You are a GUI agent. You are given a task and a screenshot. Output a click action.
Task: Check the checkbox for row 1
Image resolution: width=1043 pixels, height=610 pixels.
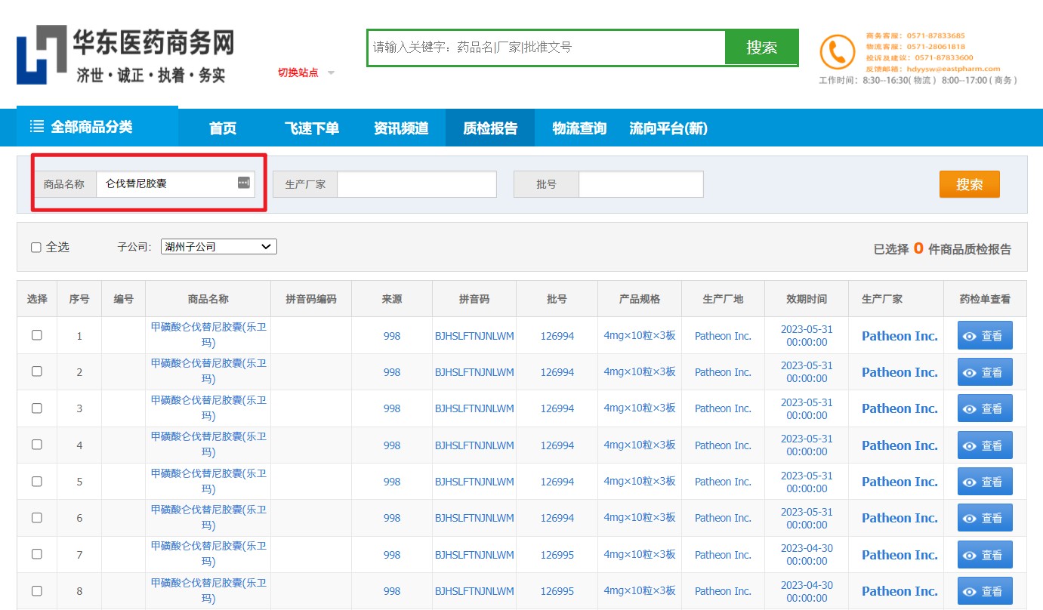[x=37, y=335]
